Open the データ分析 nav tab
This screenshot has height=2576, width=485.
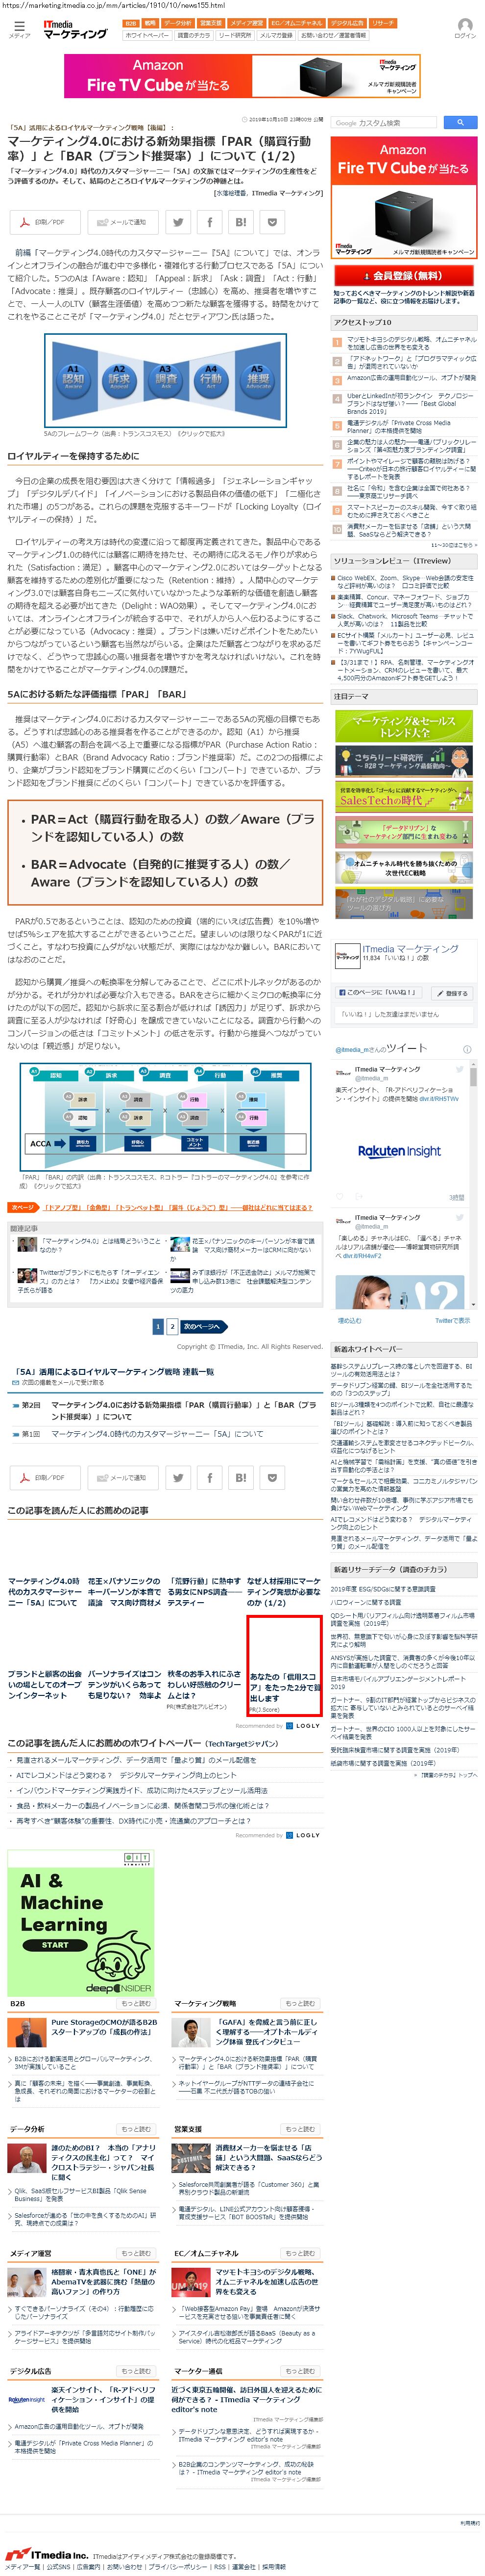pyautogui.click(x=178, y=23)
